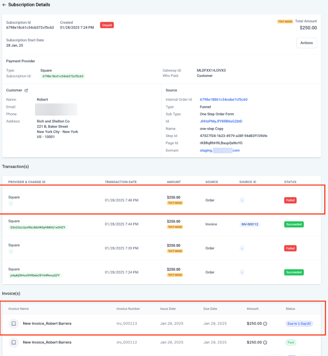Open the Actions dropdown button
The height and width of the screenshot is (356, 328).
pyautogui.click(x=306, y=43)
